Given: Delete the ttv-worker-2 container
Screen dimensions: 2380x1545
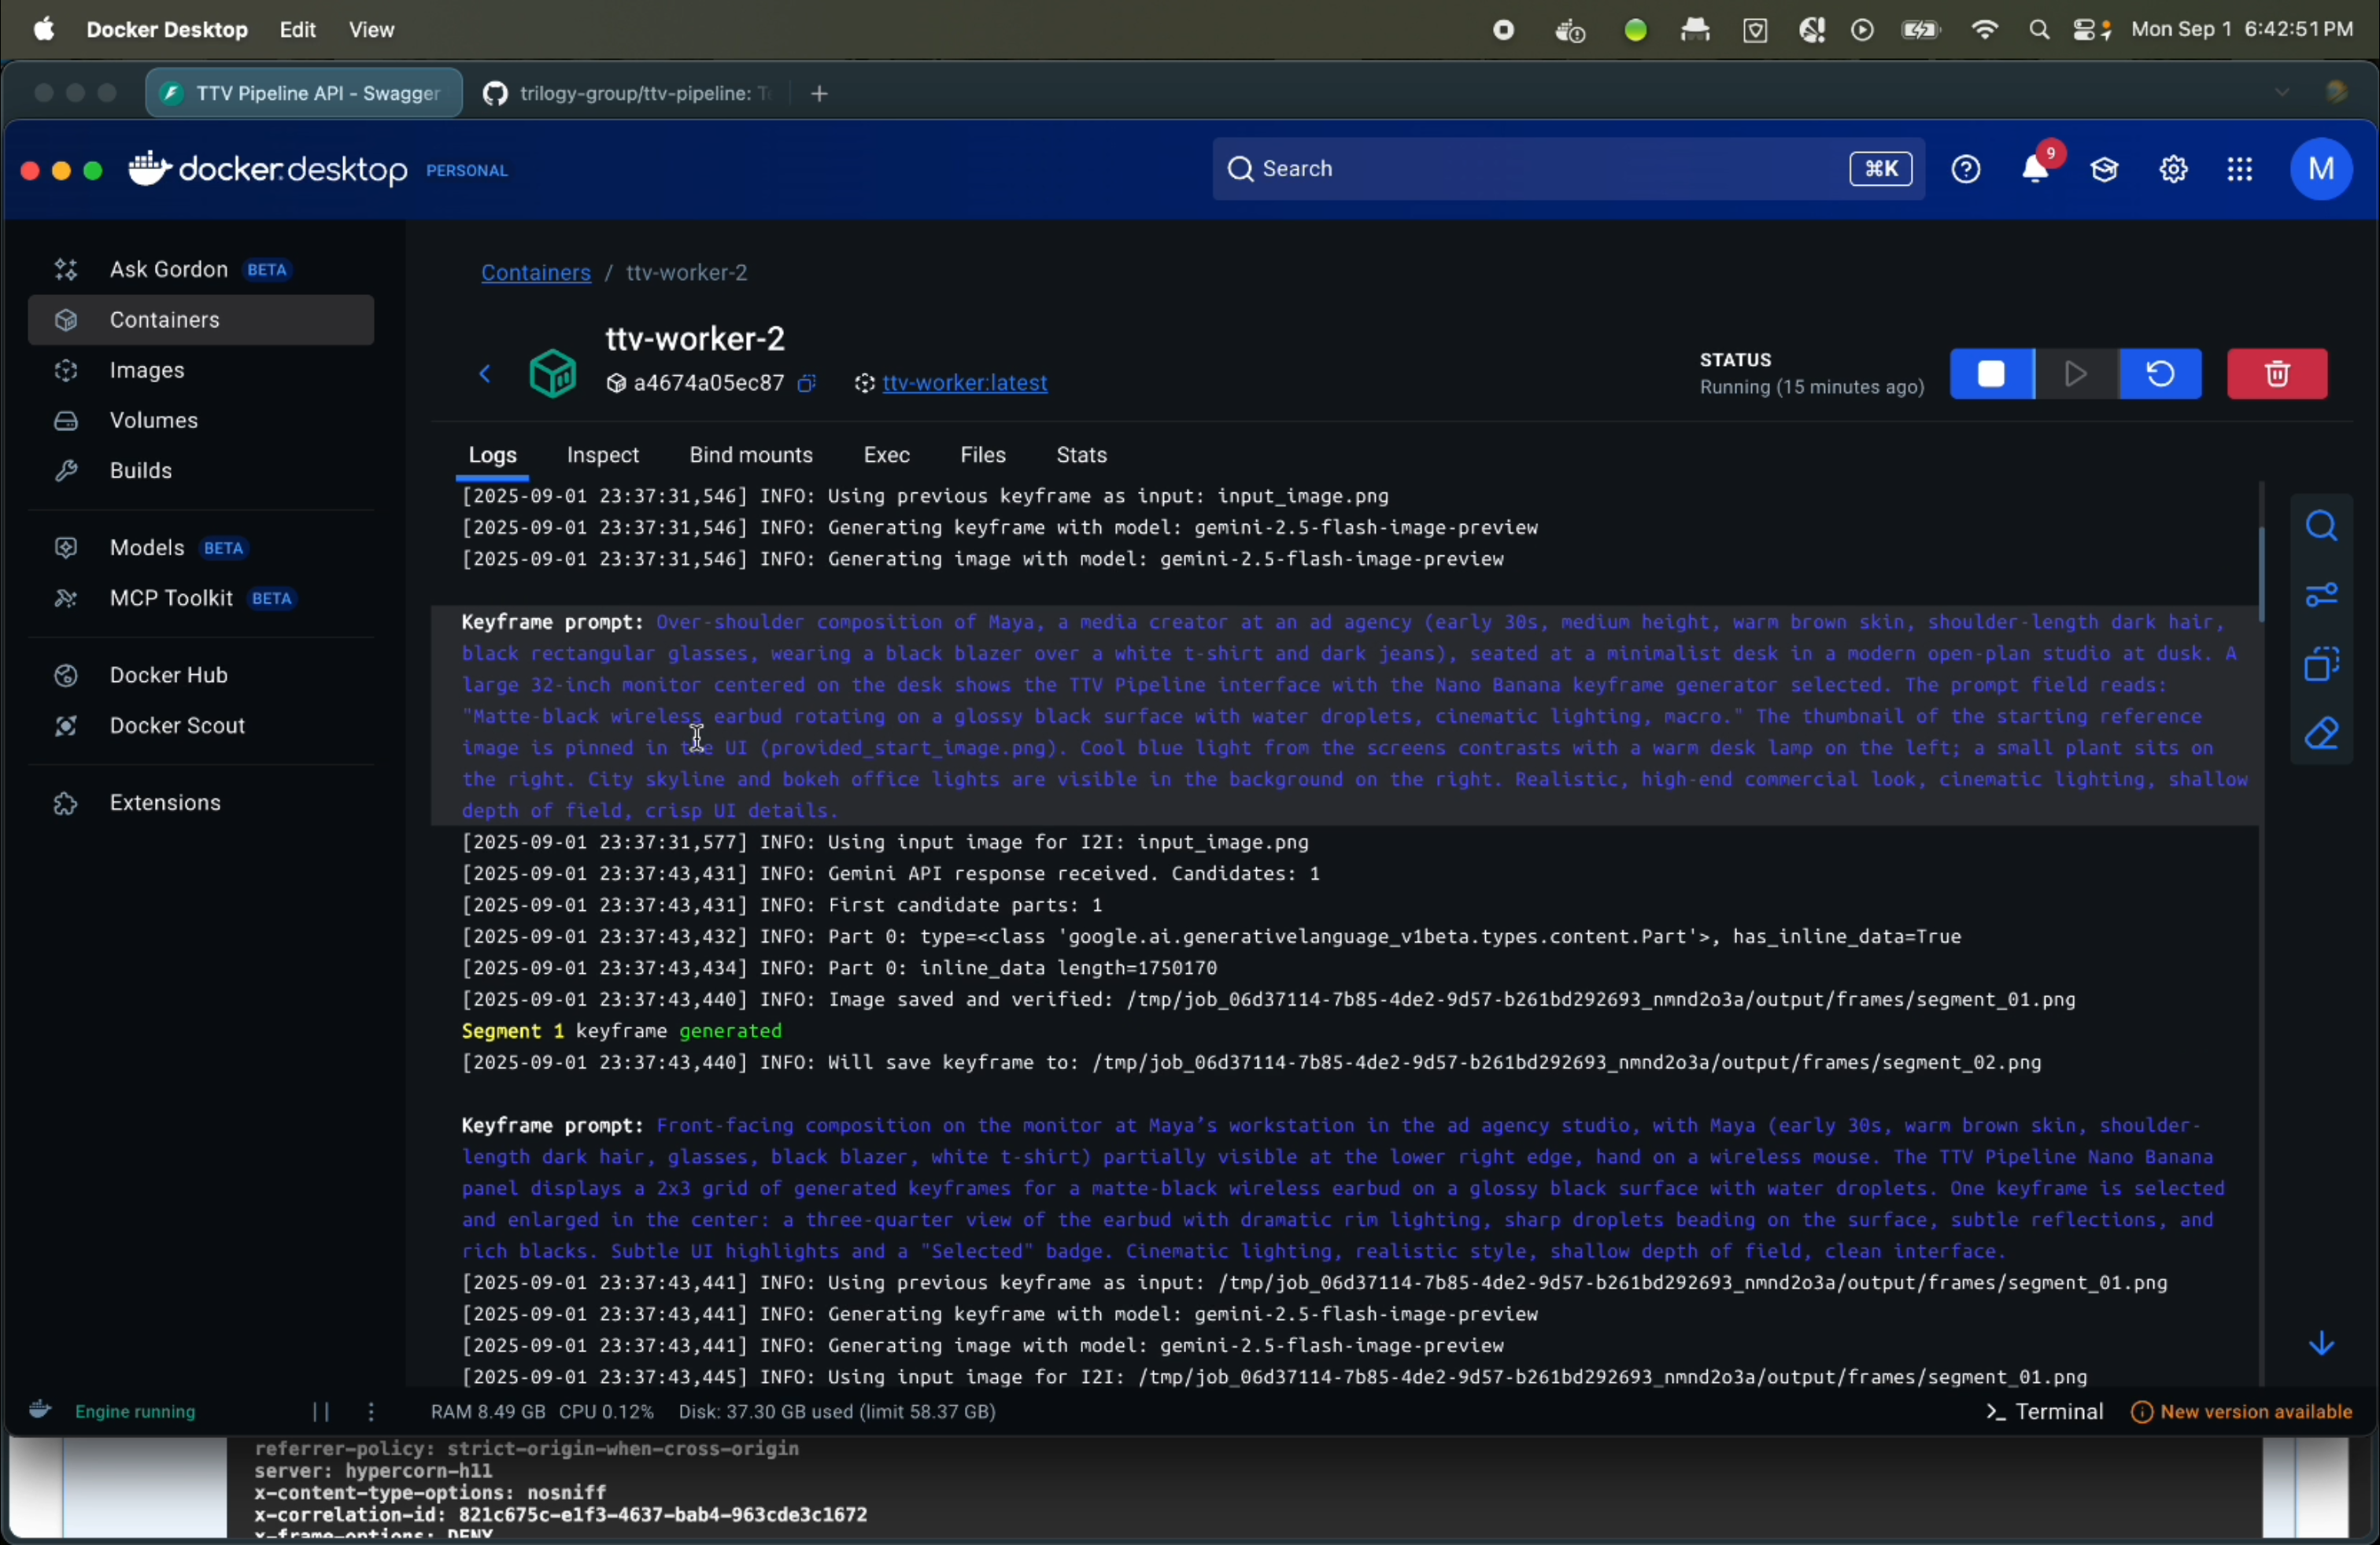Looking at the screenshot, I should 2277,374.
